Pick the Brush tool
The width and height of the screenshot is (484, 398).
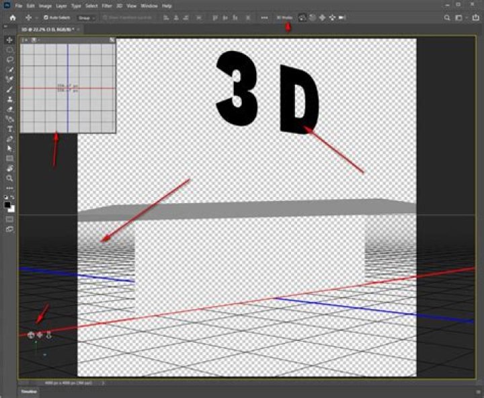tap(10, 89)
